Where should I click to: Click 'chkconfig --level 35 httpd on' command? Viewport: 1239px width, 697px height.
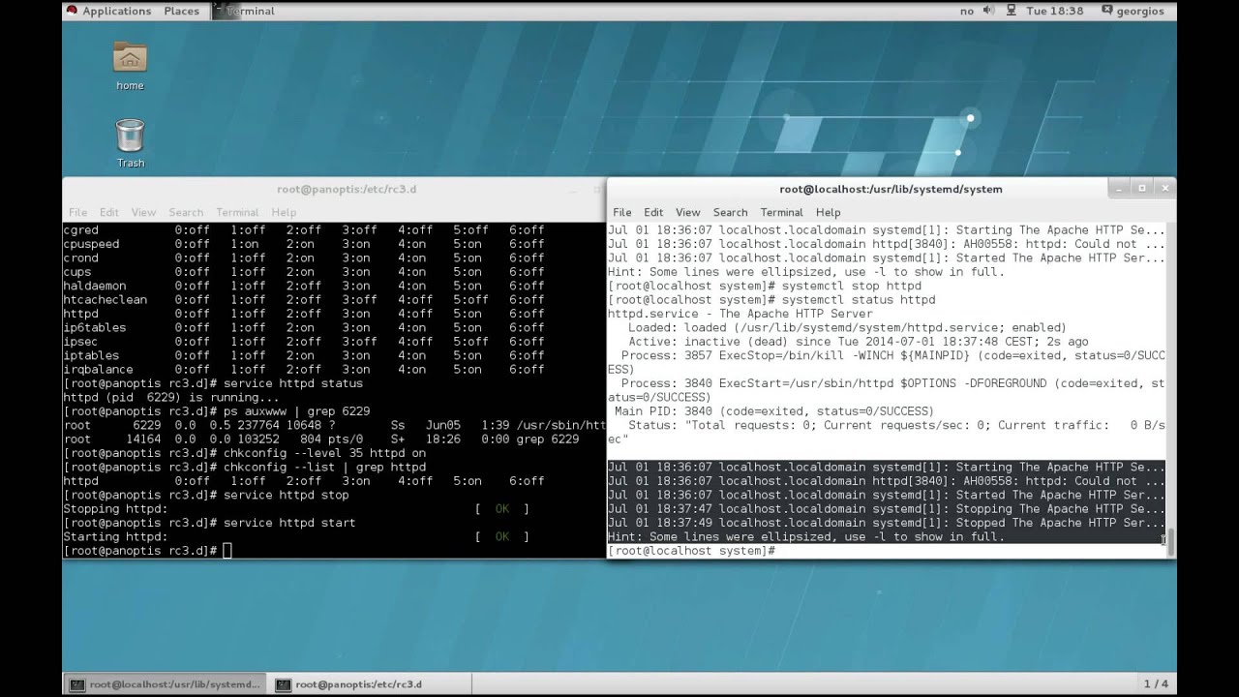(x=324, y=453)
